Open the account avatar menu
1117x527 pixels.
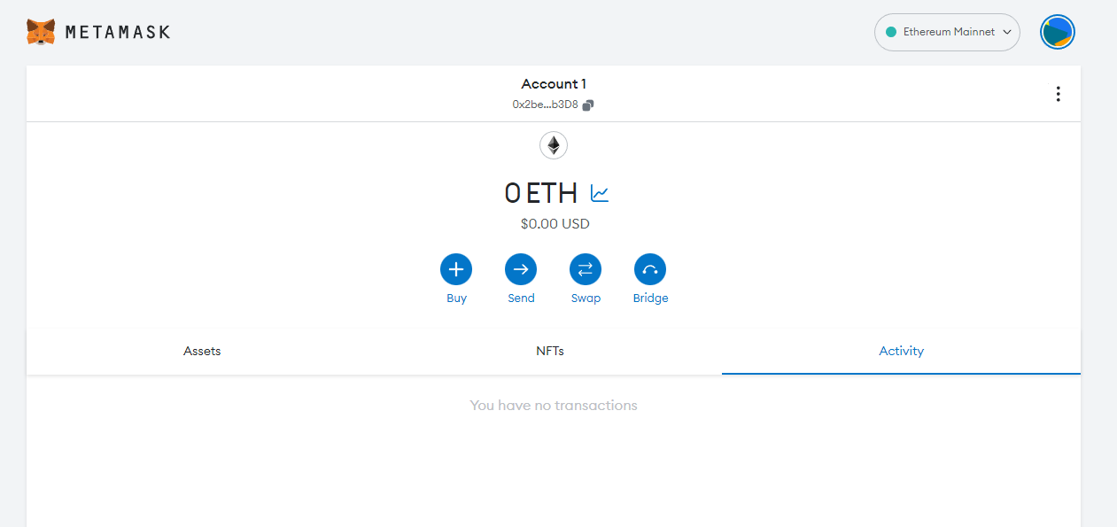[x=1057, y=32]
